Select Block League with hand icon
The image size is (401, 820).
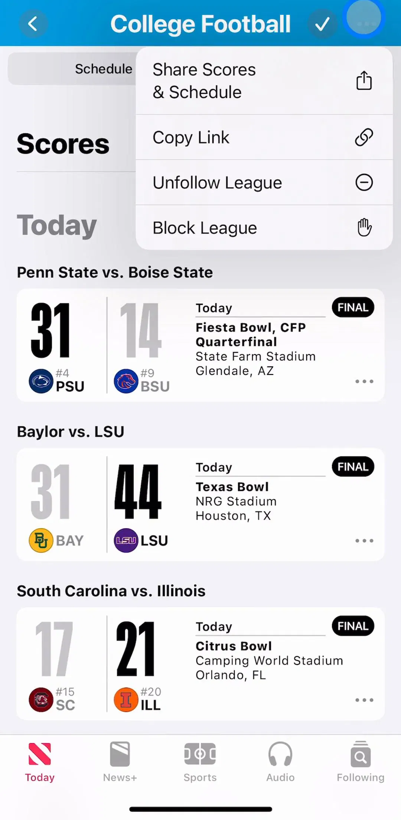click(x=264, y=228)
